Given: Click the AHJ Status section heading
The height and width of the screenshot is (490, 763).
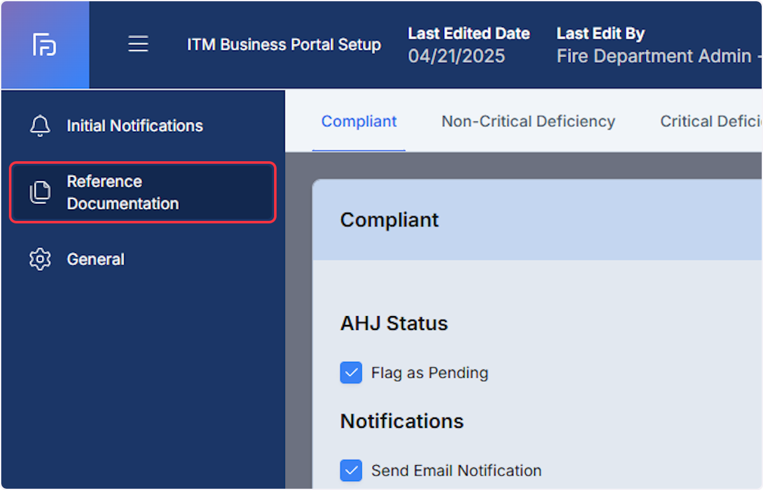Looking at the screenshot, I should pos(394,323).
